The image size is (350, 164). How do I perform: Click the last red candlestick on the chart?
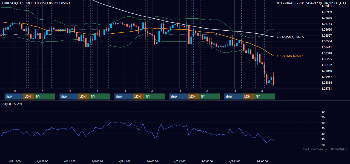[x=274, y=81]
